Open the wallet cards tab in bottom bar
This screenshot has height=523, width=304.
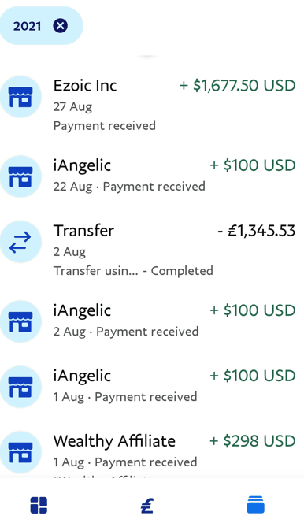(x=256, y=505)
